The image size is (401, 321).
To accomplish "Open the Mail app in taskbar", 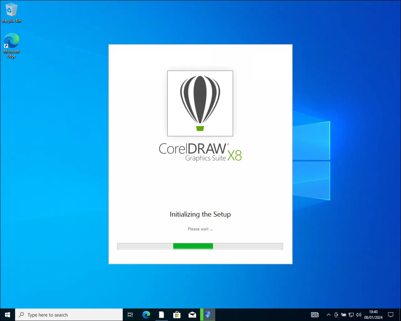I will click(192, 314).
